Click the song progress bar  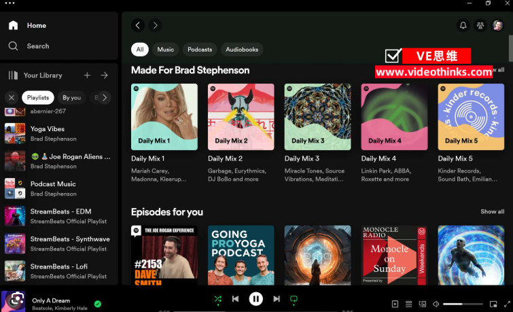coord(256,311)
